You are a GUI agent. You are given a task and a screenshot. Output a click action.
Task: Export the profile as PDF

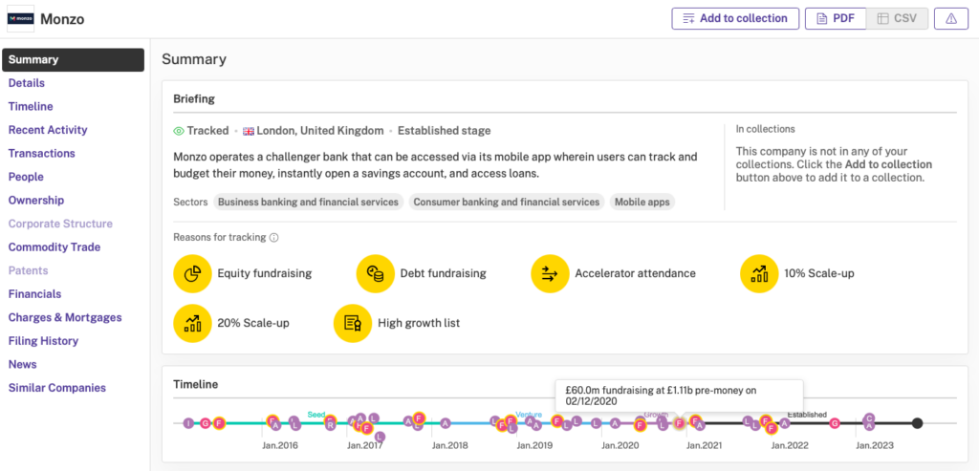click(836, 18)
